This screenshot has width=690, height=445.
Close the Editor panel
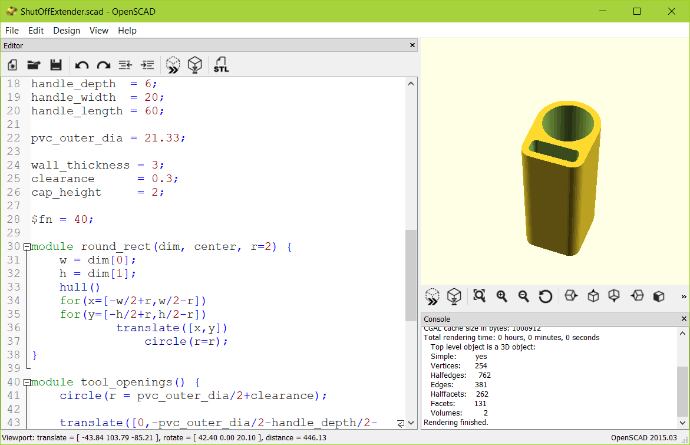point(412,45)
